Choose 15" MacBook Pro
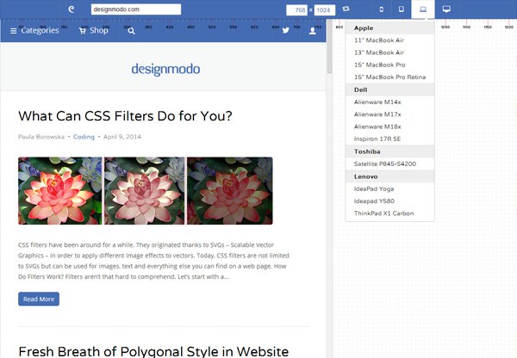Viewport: 517px width, 358px height. click(x=390, y=65)
